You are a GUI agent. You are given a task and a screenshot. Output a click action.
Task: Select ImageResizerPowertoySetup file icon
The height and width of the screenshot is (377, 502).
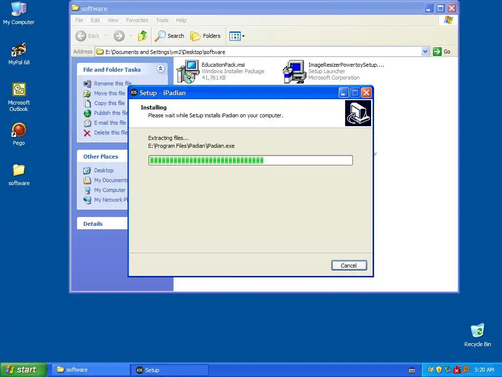tap(295, 72)
